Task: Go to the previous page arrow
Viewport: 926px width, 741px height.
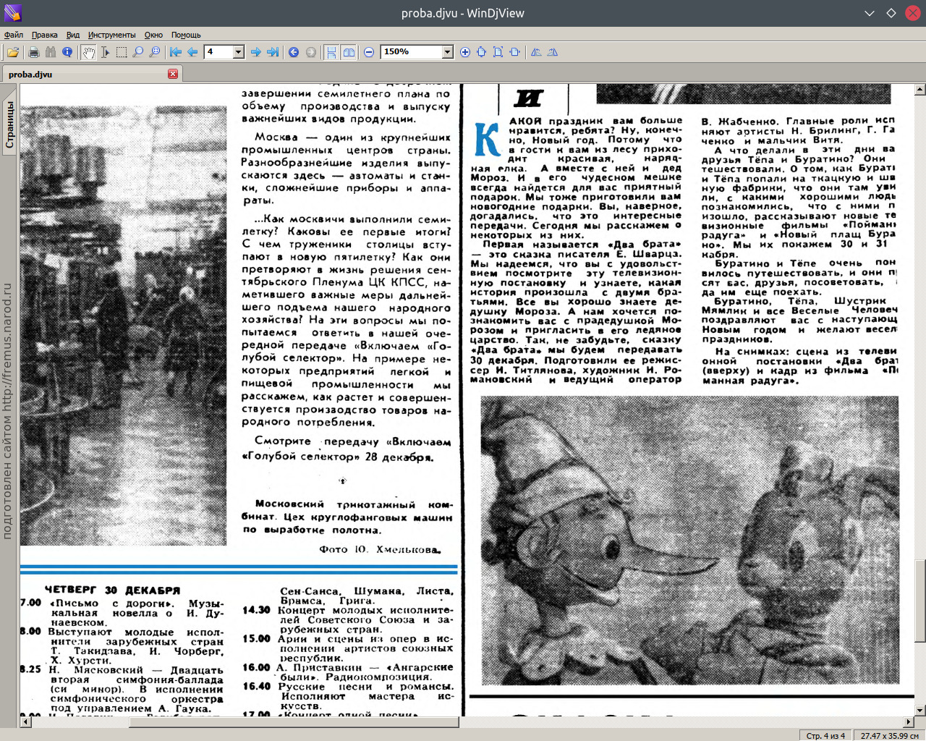Action: [192, 52]
